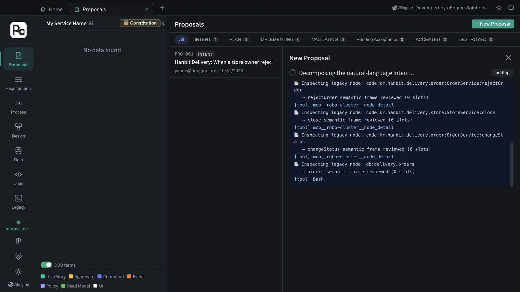Filter proposals by DESTROYED
This screenshot has height=292, width=520.
pyautogui.click(x=476, y=40)
